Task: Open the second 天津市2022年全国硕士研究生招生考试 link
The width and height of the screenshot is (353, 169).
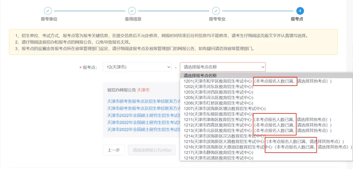Action: click(x=143, y=123)
